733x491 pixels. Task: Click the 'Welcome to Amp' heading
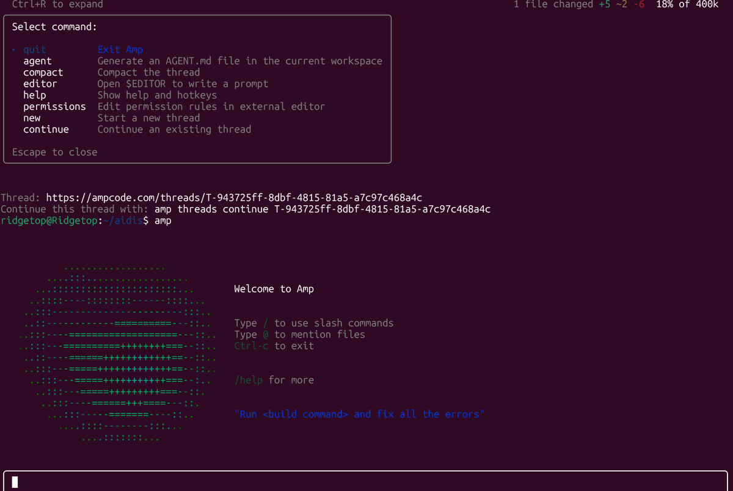(x=274, y=289)
